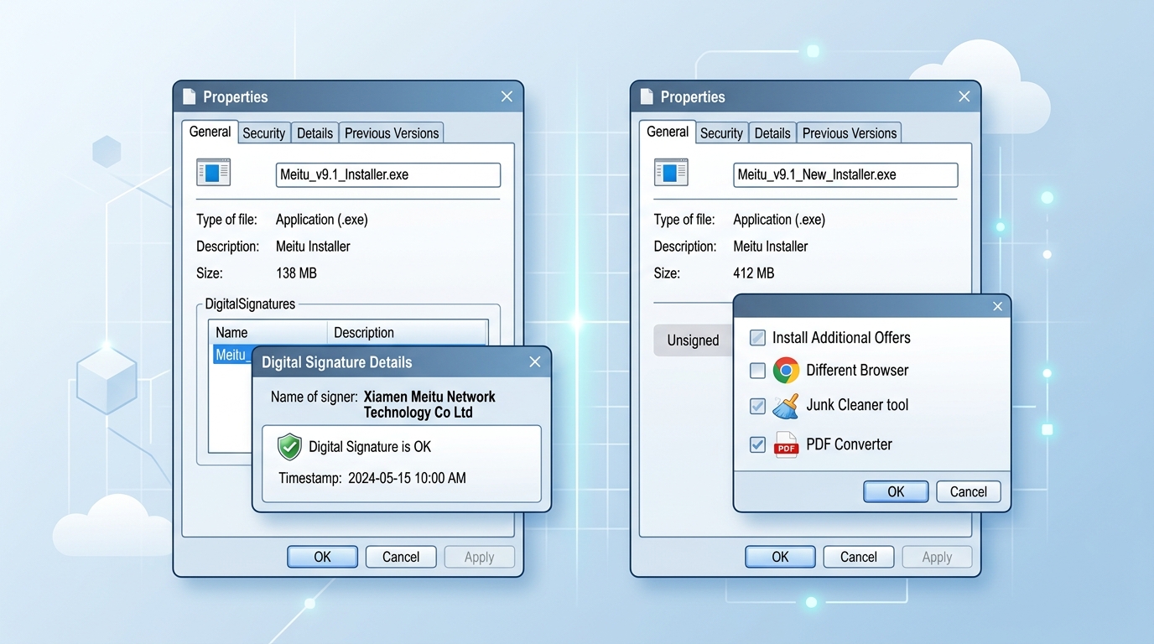Click the Description column header in signature list
This screenshot has width=1154, height=644.
(x=407, y=332)
